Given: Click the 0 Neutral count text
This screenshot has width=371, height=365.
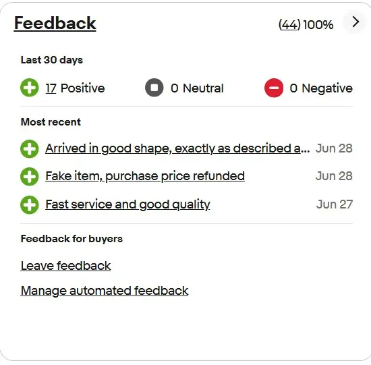Looking at the screenshot, I should tap(197, 88).
